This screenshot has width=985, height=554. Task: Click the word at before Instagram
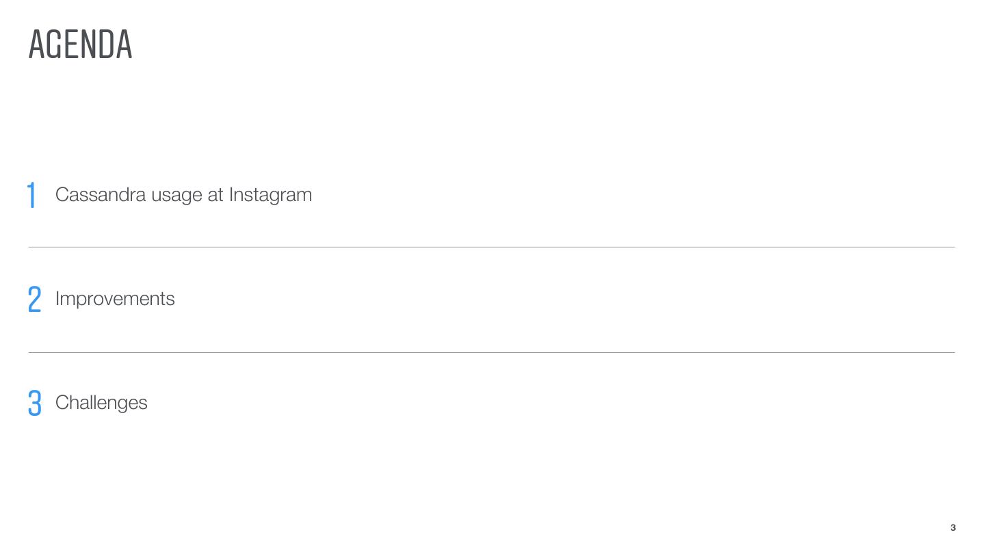215,195
